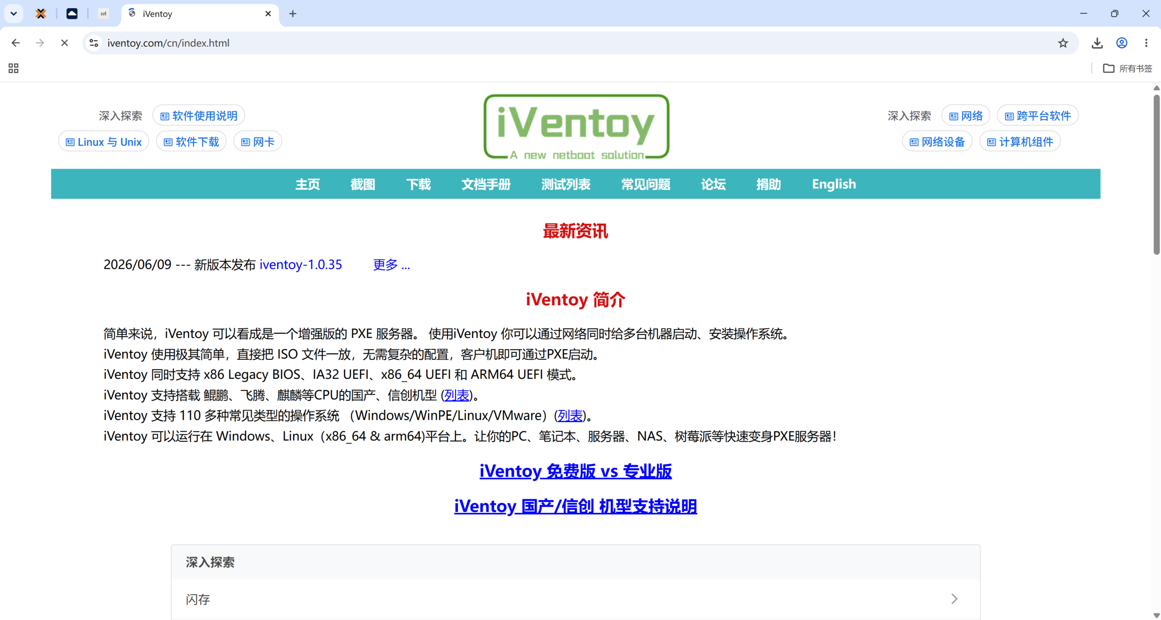Switch to the orange X pinned tab
Image resolution: width=1161 pixels, height=620 pixels.
41,14
